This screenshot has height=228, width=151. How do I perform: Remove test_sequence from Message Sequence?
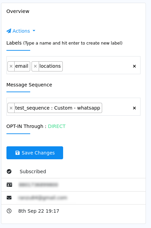tap(11, 108)
